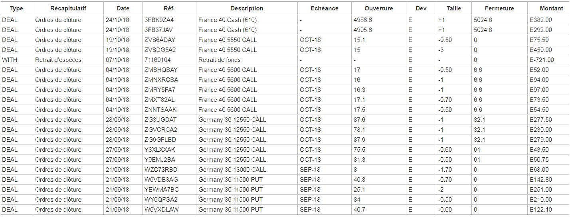Image resolution: width=570 pixels, height=220 pixels.
Task: Select the Réf. column header
Action: pos(169,8)
